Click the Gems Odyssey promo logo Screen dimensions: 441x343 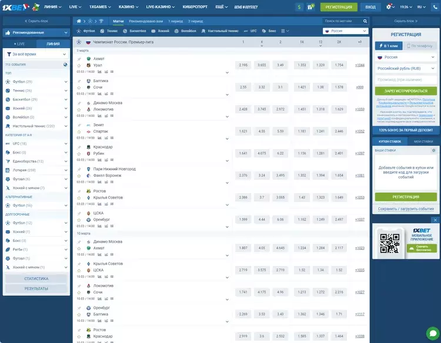click(246, 7)
